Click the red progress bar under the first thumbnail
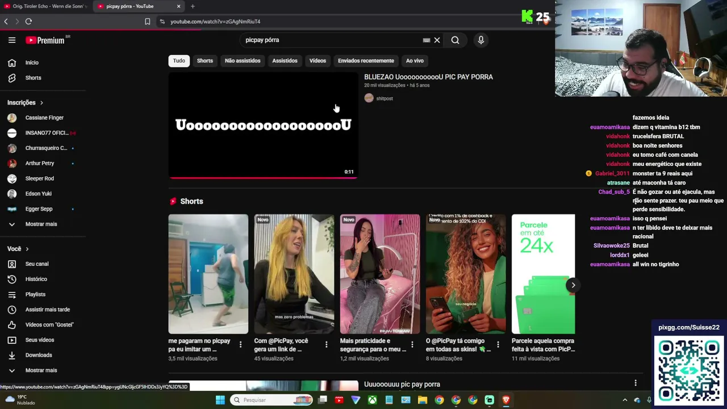 point(264,177)
